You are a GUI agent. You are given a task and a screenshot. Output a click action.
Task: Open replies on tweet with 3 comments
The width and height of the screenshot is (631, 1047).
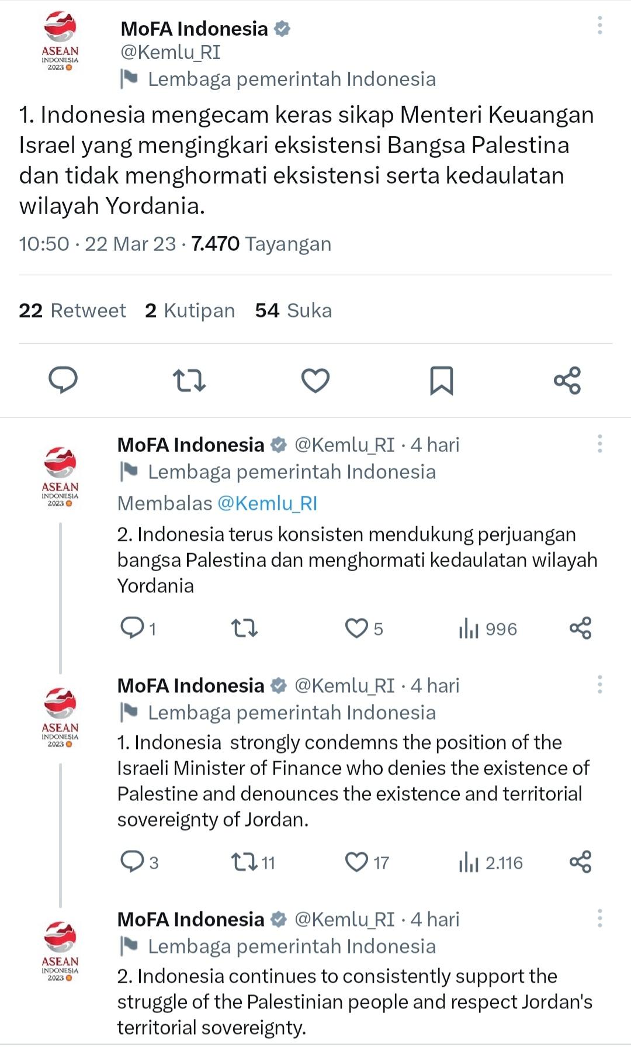pos(132,862)
